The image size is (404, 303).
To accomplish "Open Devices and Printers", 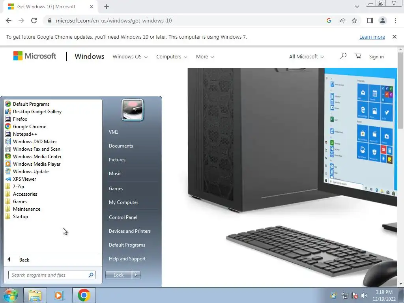I will (x=129, y=231).
